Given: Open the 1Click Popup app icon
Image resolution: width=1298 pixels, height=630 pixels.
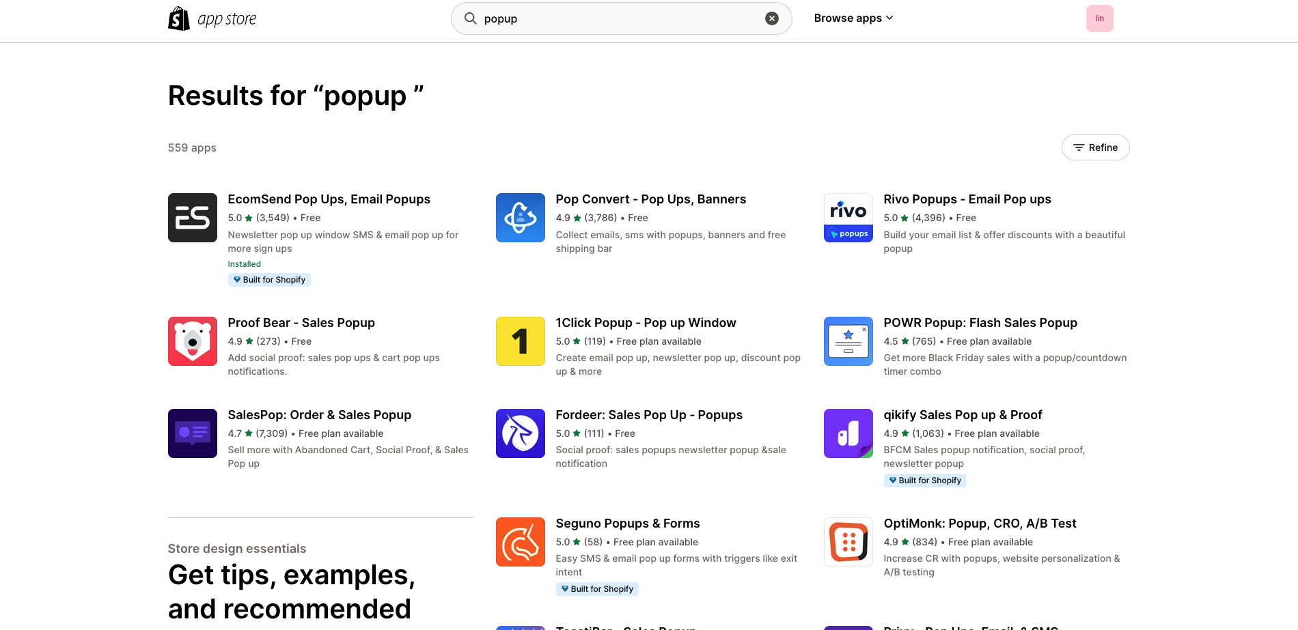Looking at the screenshot, I should coord(521,341).
